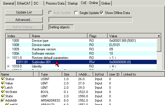This screenshot has height=105, width=165.
Task: Click the Size column header
Action: pos(69,74)
